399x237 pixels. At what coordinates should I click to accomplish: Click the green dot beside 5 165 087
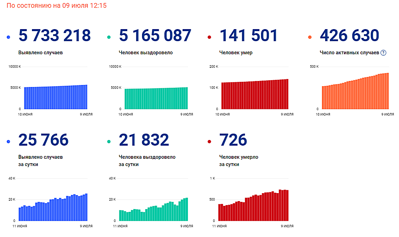click(x=109, y=37)
